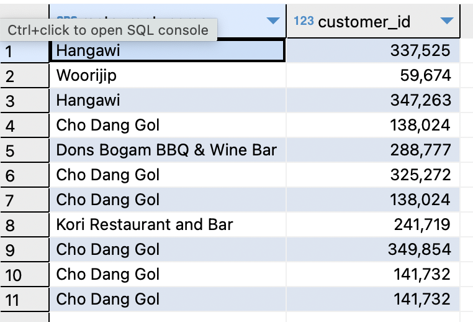This screenshot has height=322, width=473.
Task: Open customer_id column dropdown arrow
Action: 447,21
